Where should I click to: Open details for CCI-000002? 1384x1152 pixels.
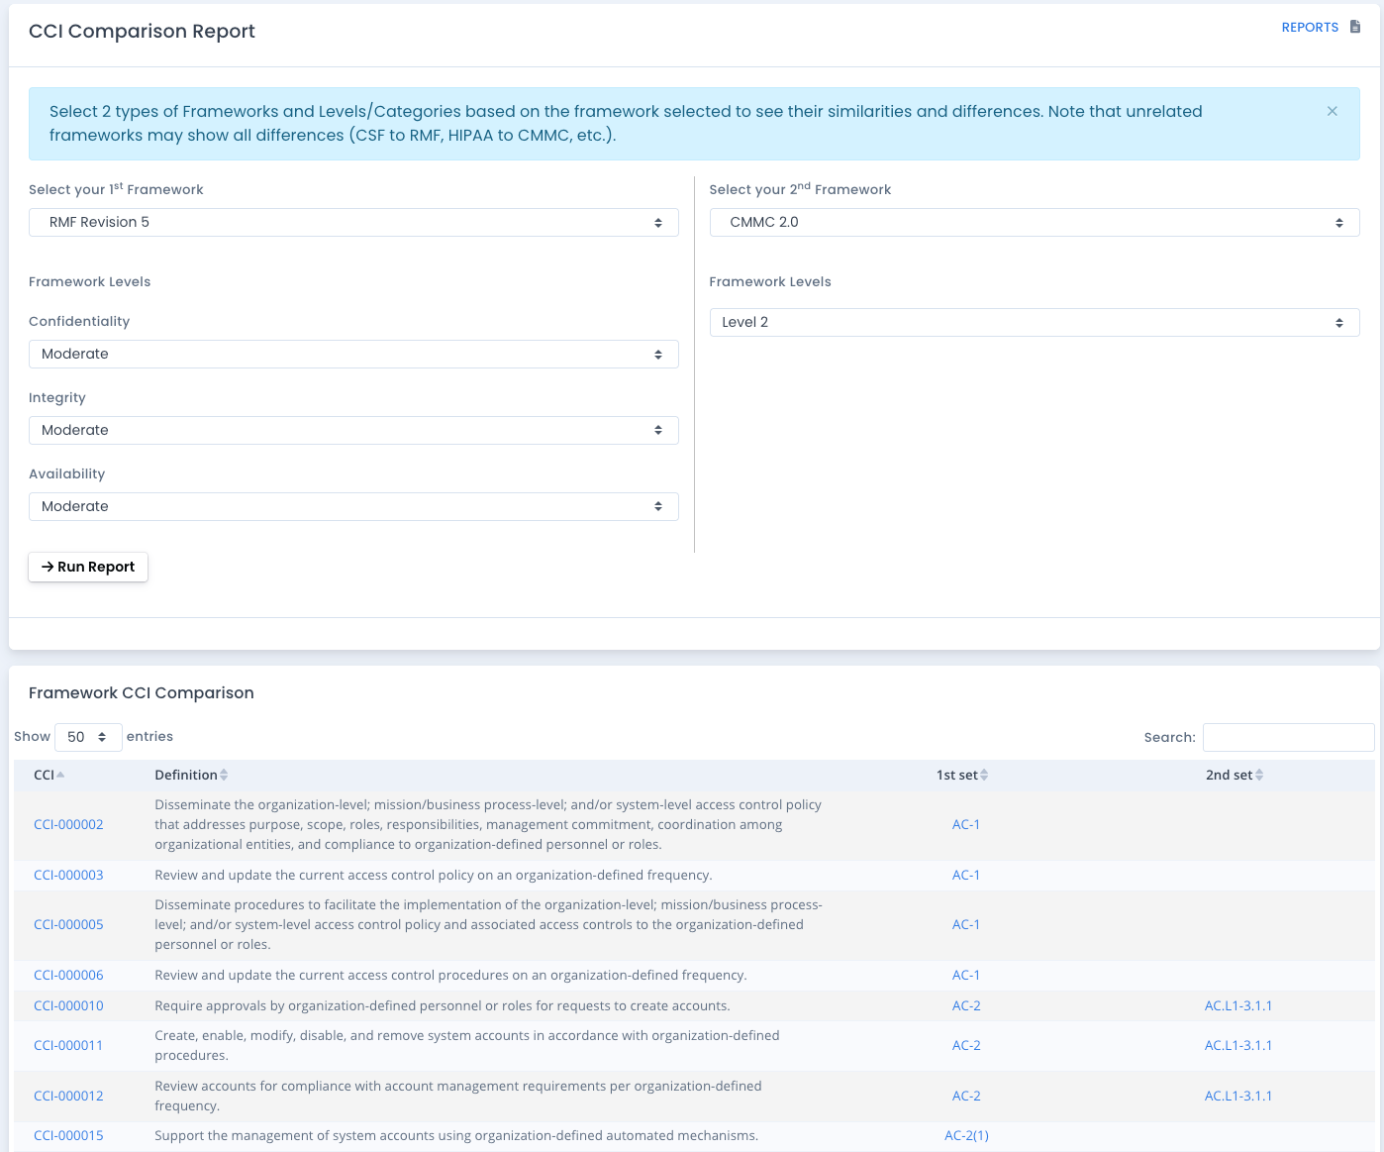tap(68, 824)
